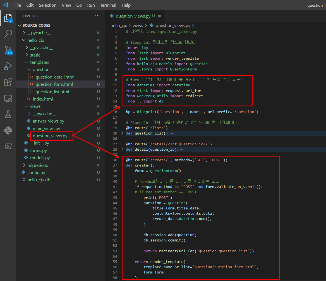Click file icon of hello_cju.db

tap(24, 180)
